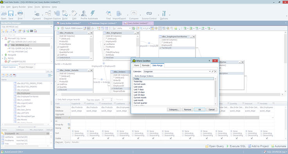
Task: Toggle Visible checkbox for SupplierID column
Action: pyautogui.click(x=78, y=138)
